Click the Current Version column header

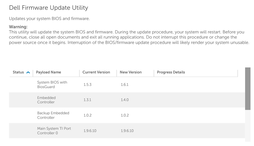[96, 72]
